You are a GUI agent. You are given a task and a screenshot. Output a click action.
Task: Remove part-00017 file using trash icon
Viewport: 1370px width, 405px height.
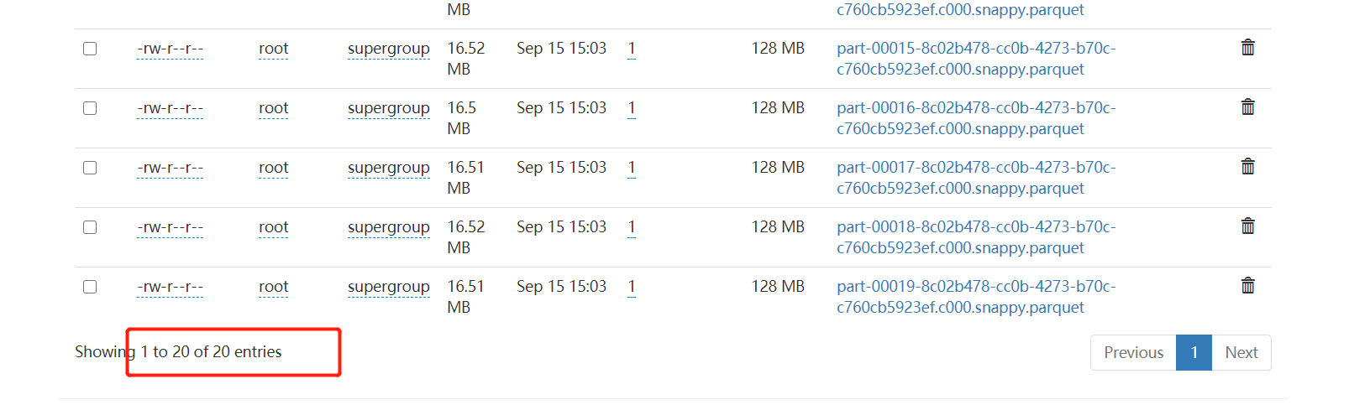click(x=1247, y=167)
